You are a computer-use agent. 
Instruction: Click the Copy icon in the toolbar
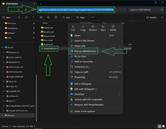pyautogui.click(x=26, y=17)
